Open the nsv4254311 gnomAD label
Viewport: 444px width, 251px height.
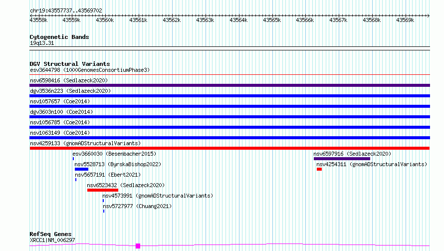(x=372, y=164)
